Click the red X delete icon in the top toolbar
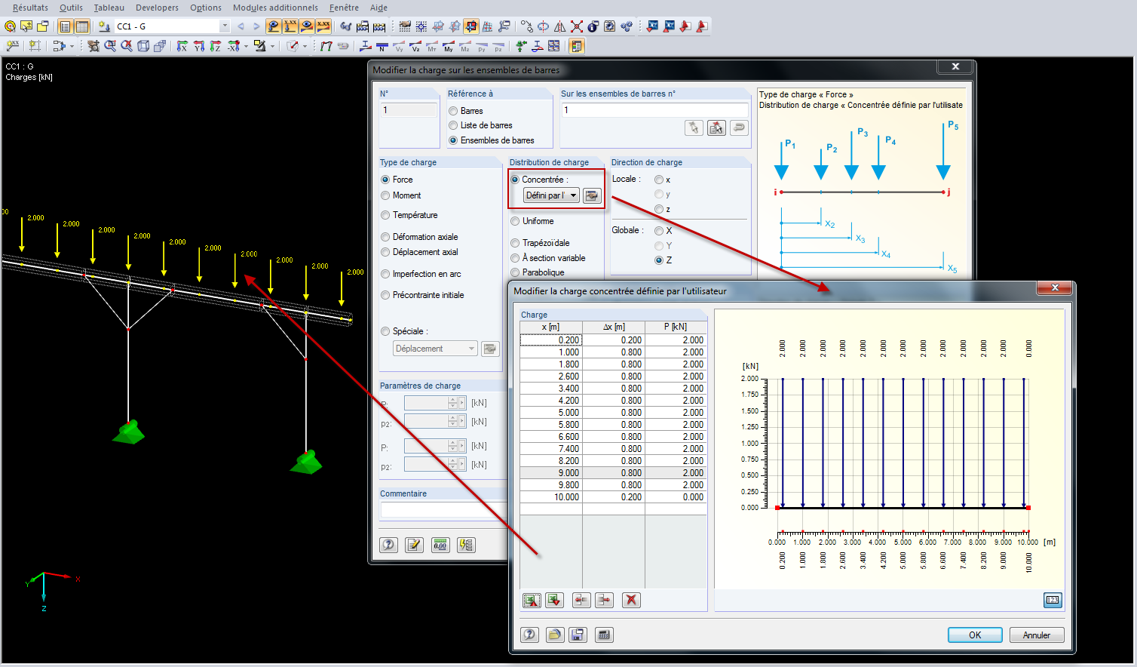This screenshot has height=667, width=1137. coord(577,26)
